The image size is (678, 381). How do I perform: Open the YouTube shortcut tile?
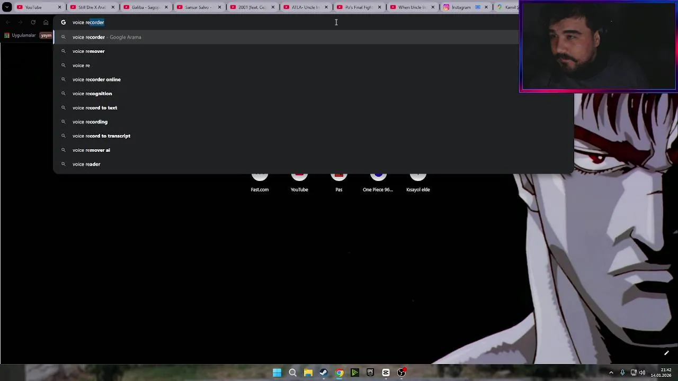click(299, 183)
